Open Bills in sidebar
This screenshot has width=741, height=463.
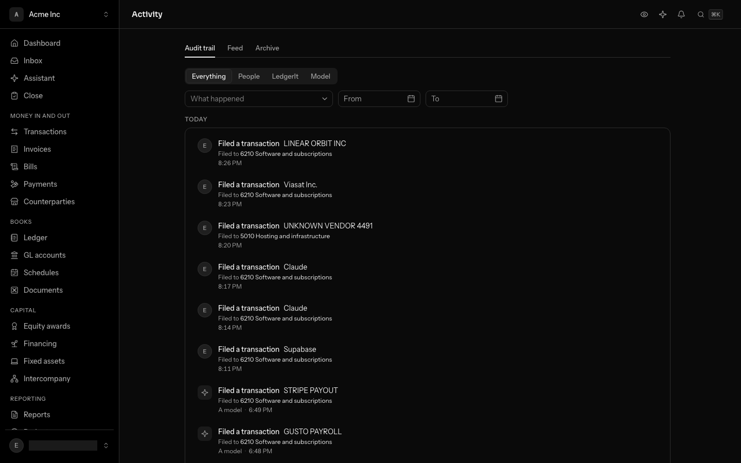point(59,167)
